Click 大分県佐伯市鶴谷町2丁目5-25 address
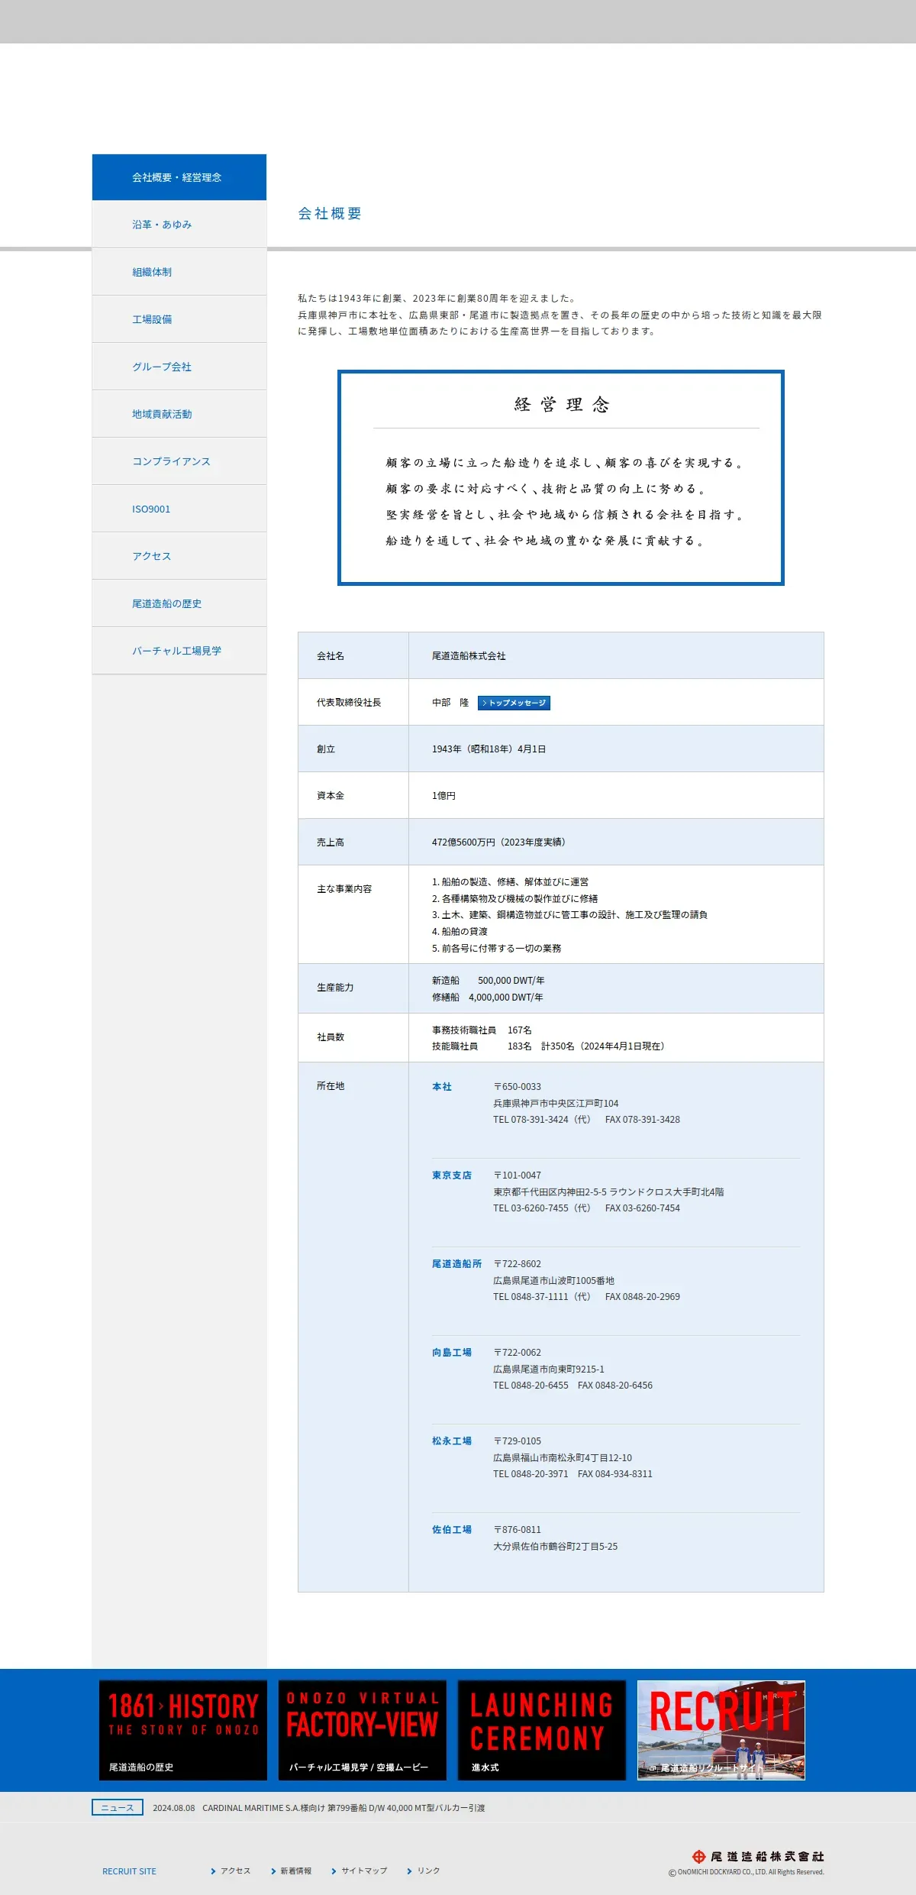 tap(556, 1547)
